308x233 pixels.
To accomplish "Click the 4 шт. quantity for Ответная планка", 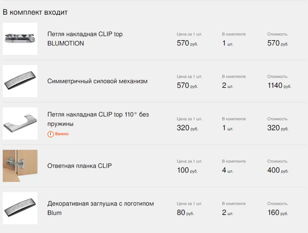I will click(x=228, y=170).
